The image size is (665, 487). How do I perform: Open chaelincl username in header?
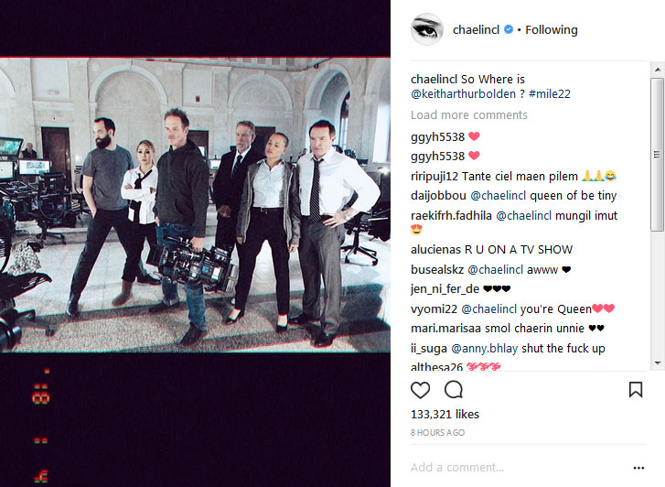(476, 29)
